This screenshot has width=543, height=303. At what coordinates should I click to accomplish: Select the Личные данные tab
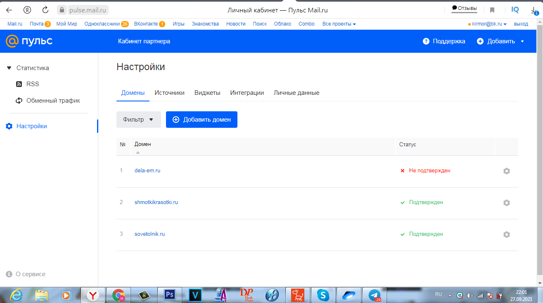point(296,93)
